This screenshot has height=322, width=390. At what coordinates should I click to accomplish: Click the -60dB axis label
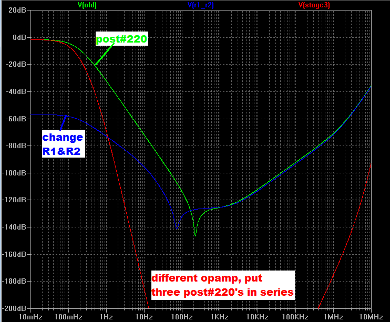click(x=16, y=119)
